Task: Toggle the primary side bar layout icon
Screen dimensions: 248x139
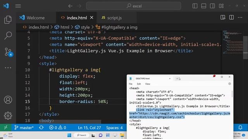Action: pos(195,6)
